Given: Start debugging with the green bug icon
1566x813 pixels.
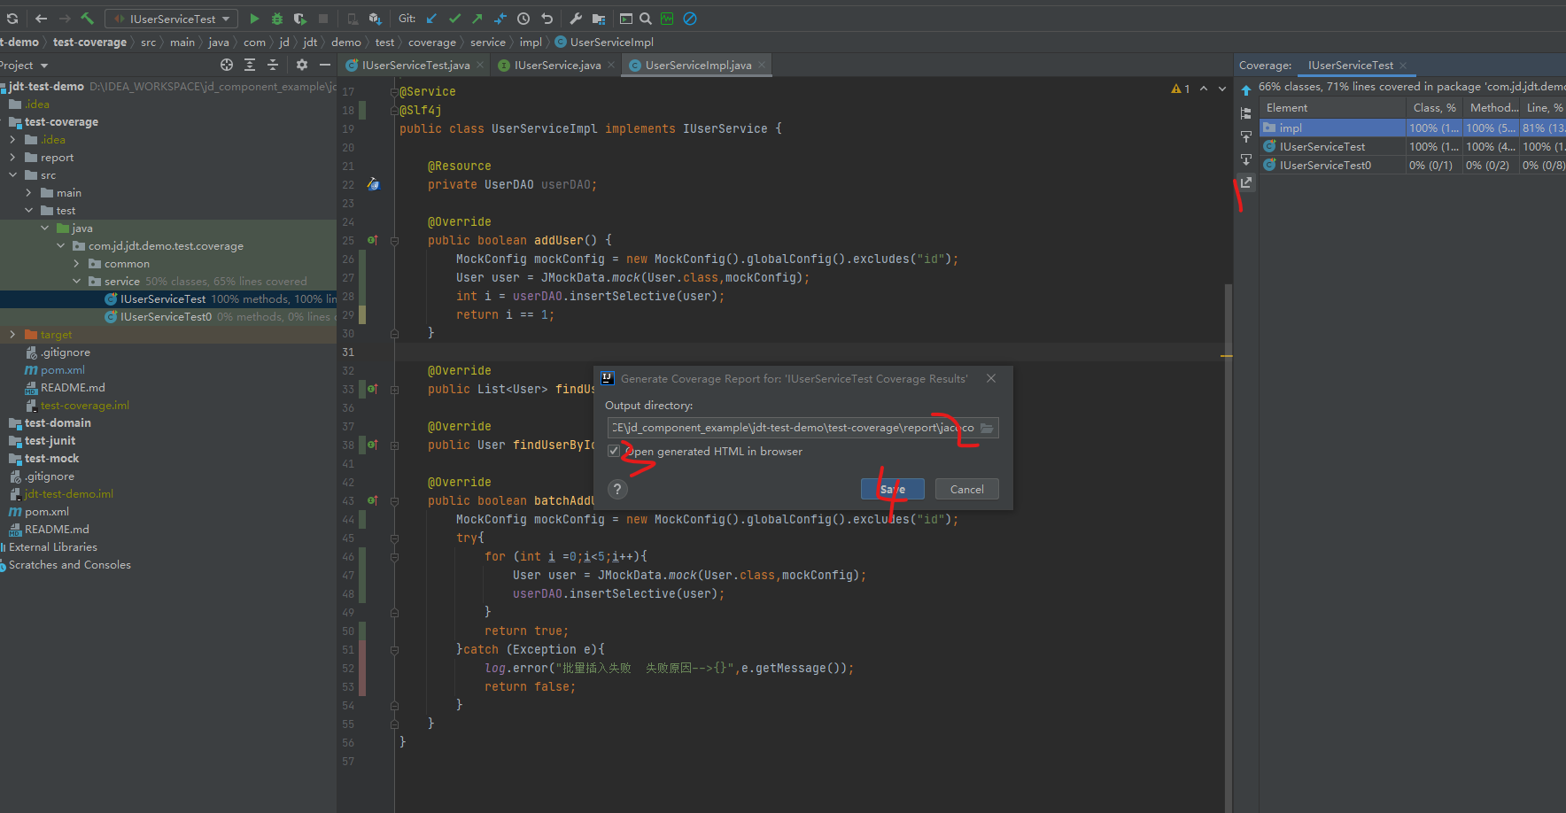Looking at the screenshot, I should (277, 18).
